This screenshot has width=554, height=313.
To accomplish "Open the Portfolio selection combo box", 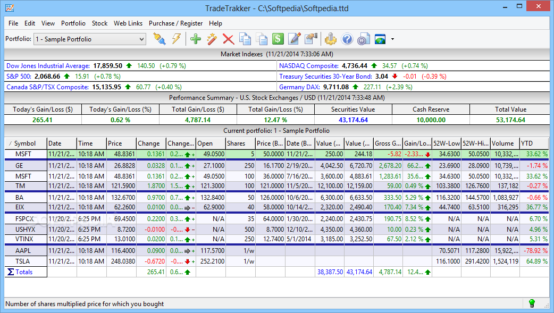I will click(x=90, y=39).
